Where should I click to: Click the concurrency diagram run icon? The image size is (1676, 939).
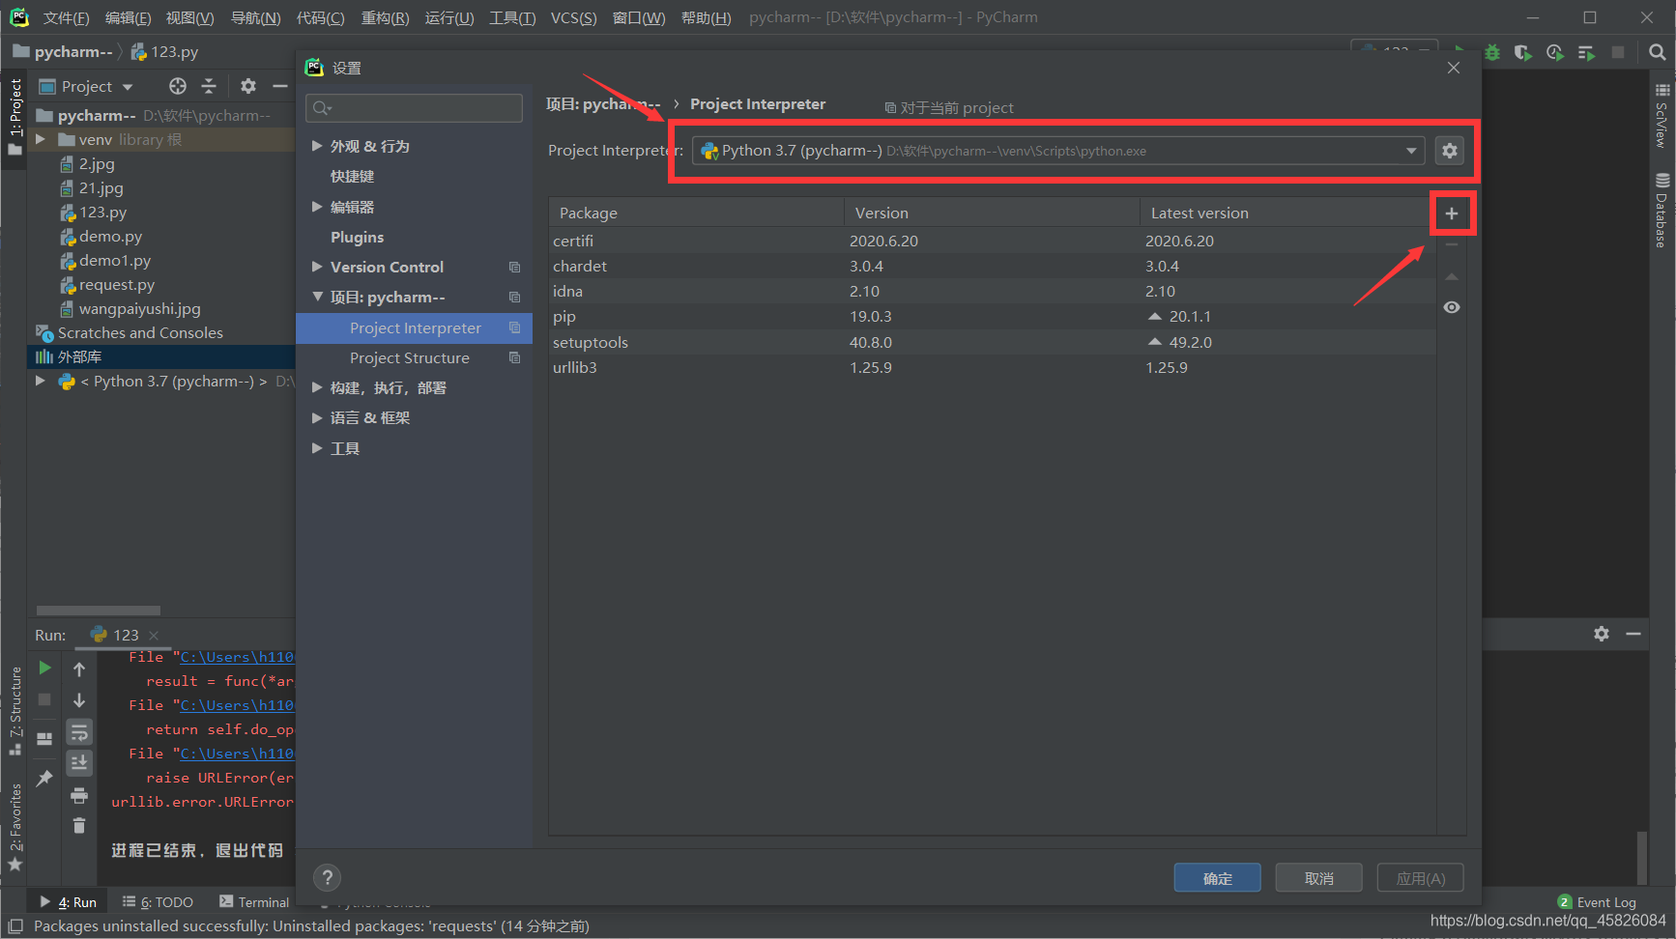point(1586,52)
